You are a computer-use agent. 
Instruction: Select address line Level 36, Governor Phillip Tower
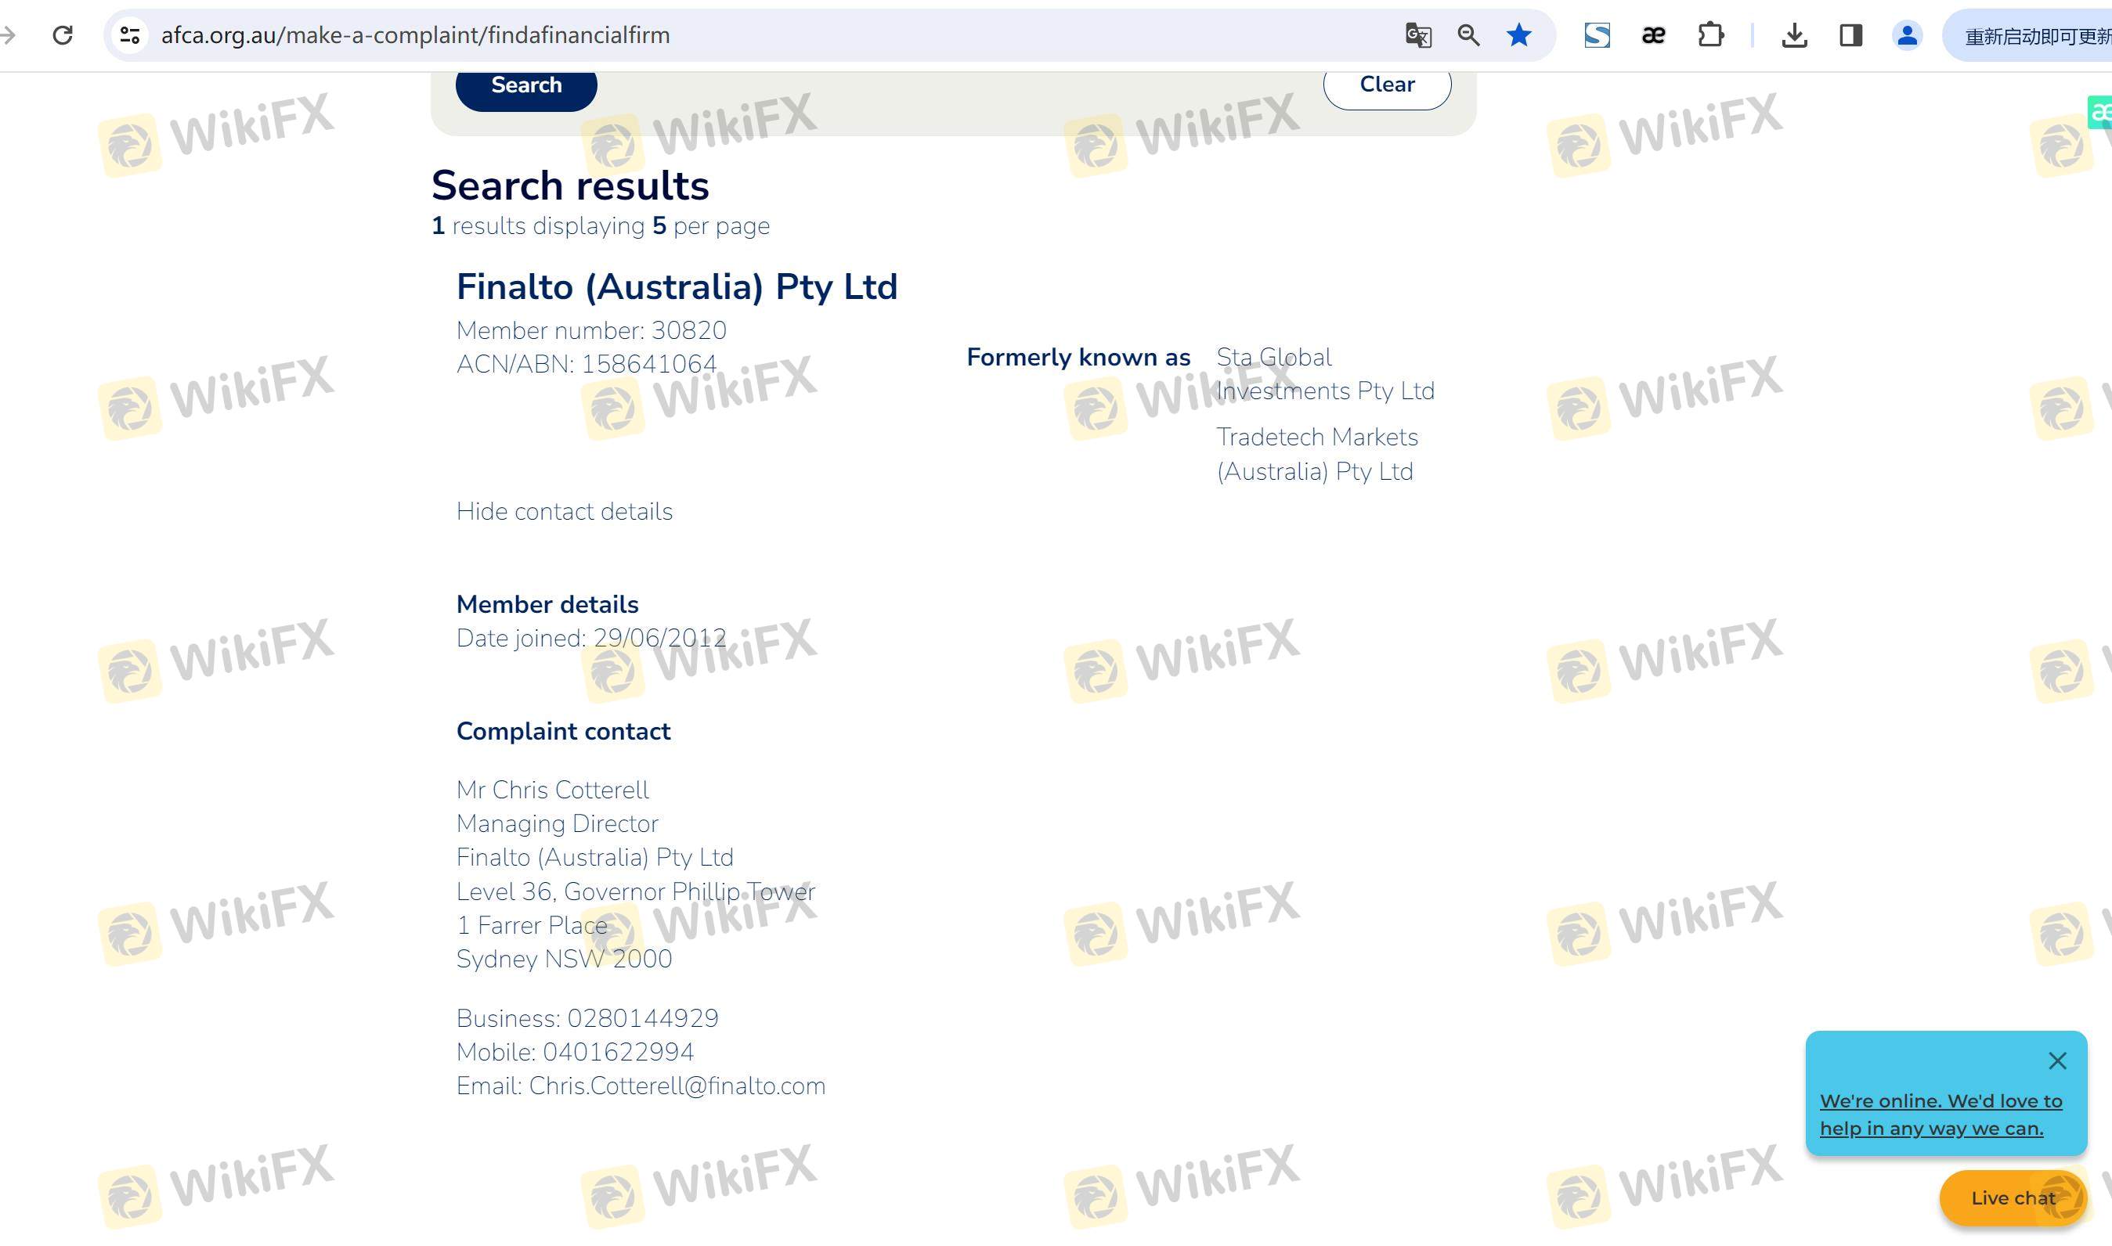(635, 891)
